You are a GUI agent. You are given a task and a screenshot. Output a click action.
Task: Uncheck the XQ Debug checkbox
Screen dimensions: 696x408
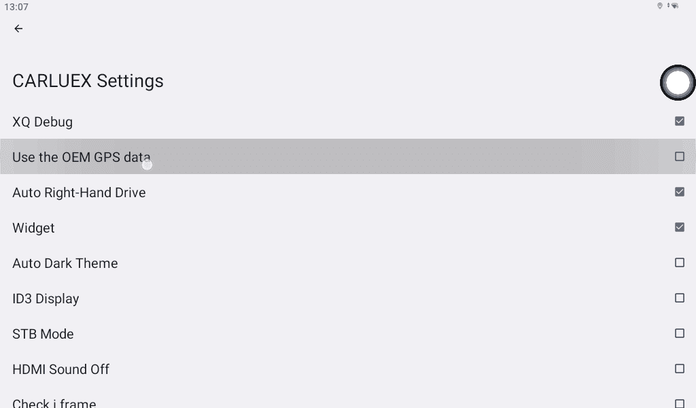[x=679, y=121]
